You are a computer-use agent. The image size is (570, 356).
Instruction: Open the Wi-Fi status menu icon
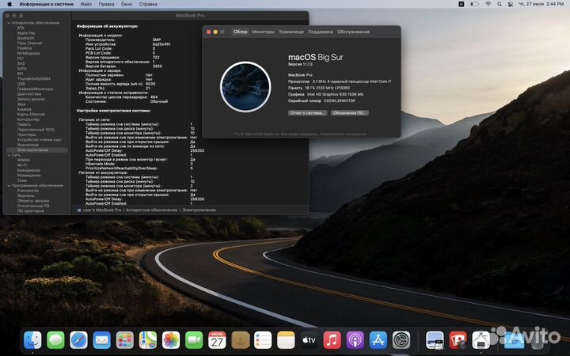point(488,4)
